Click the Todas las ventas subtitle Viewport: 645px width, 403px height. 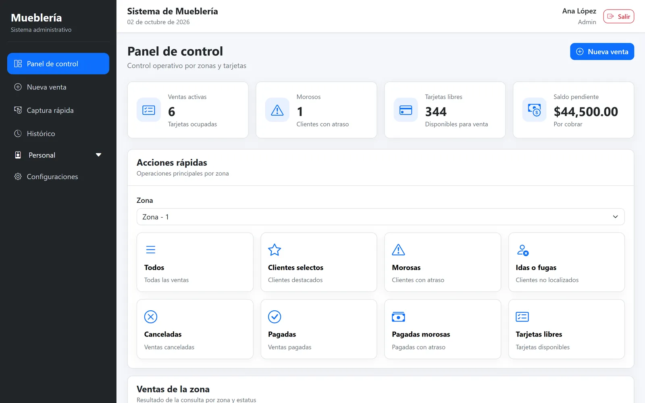166,280
